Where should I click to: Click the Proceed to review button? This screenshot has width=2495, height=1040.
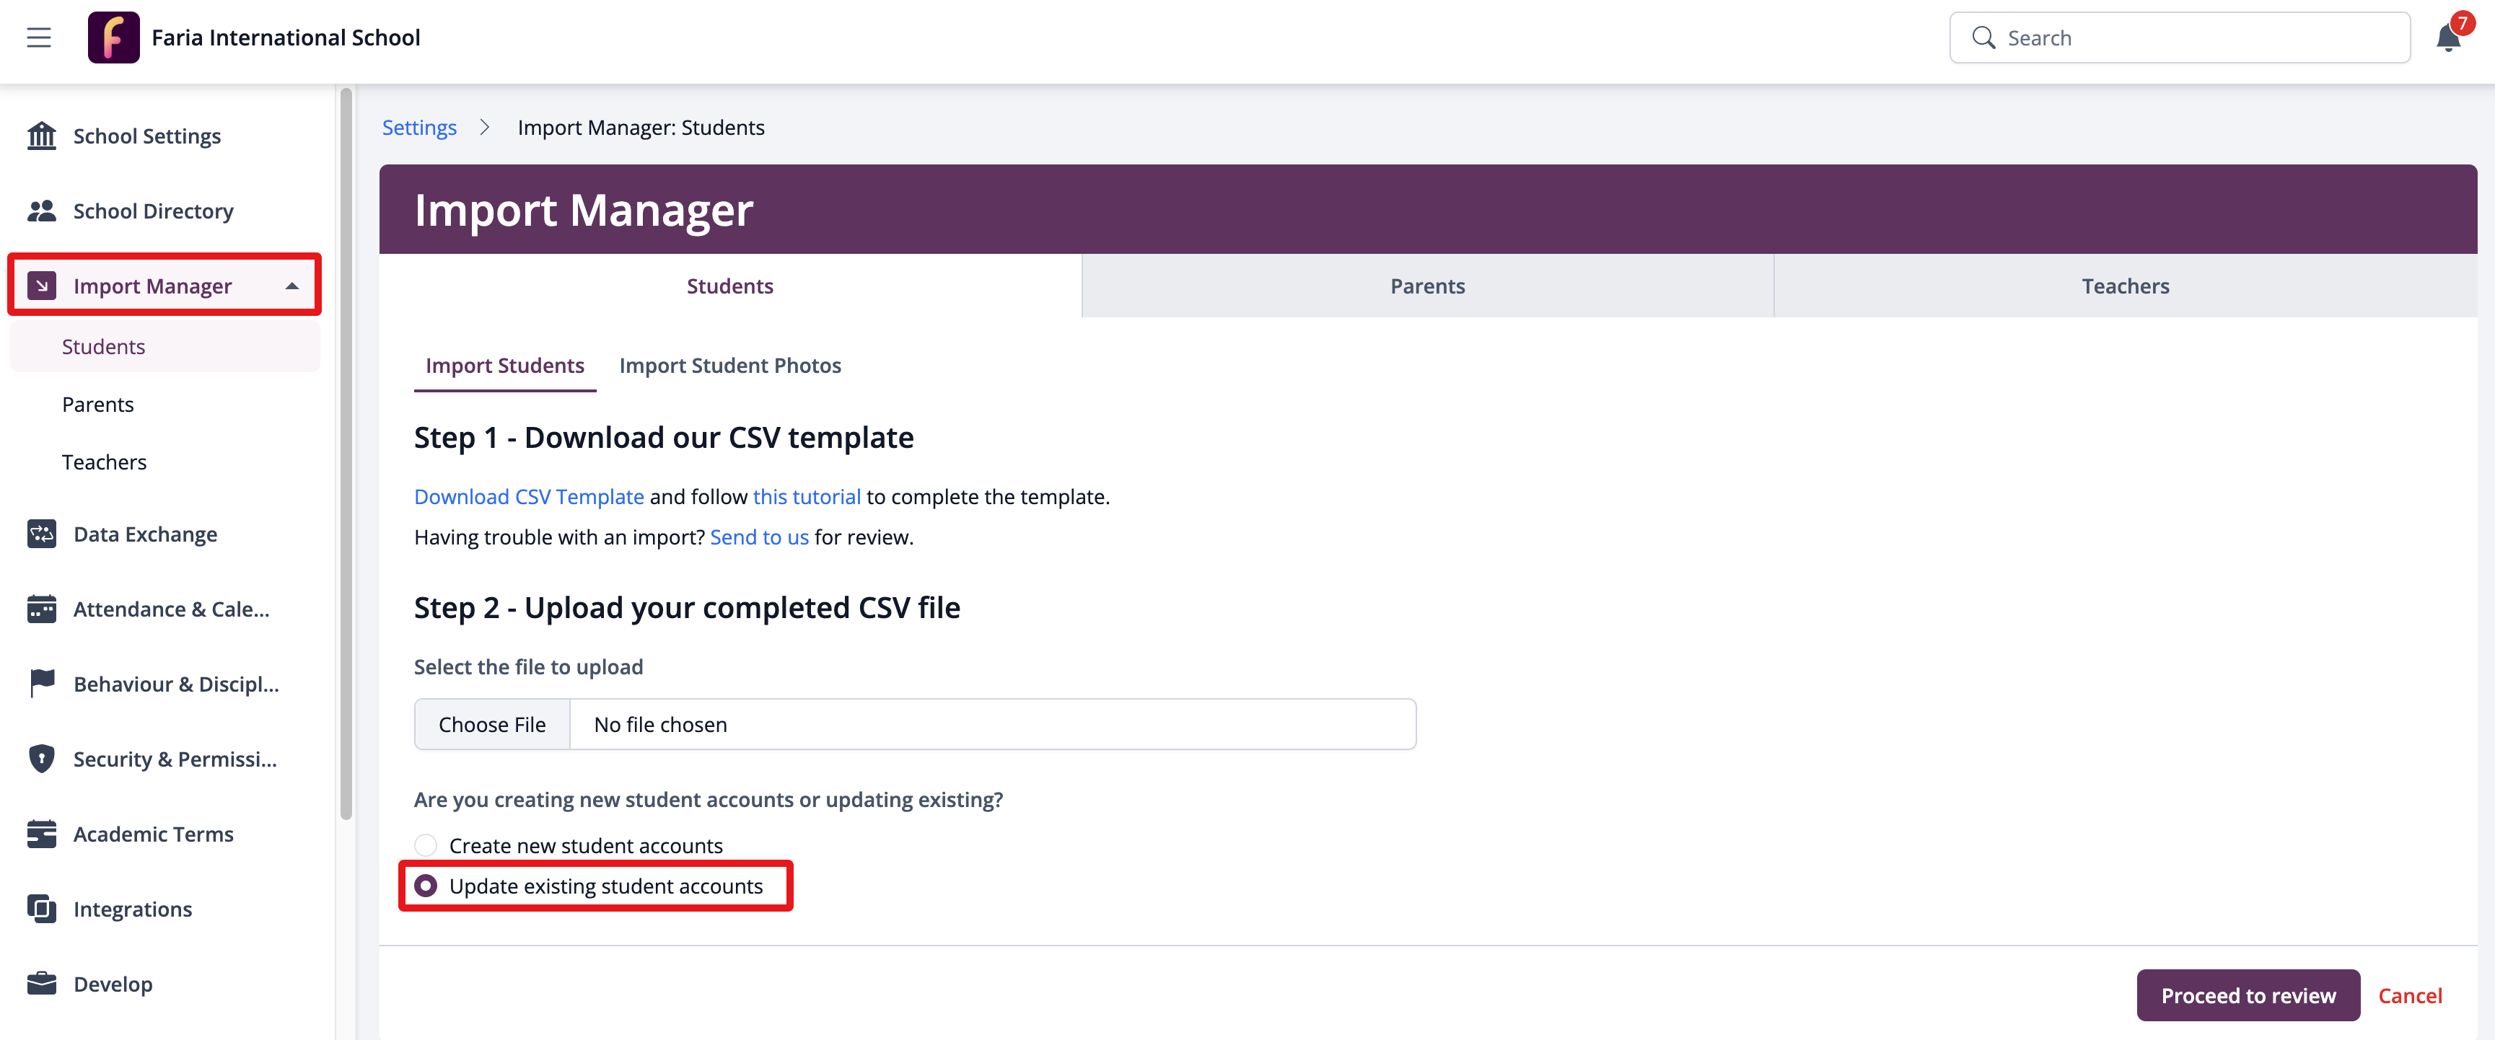[2247, 995]
